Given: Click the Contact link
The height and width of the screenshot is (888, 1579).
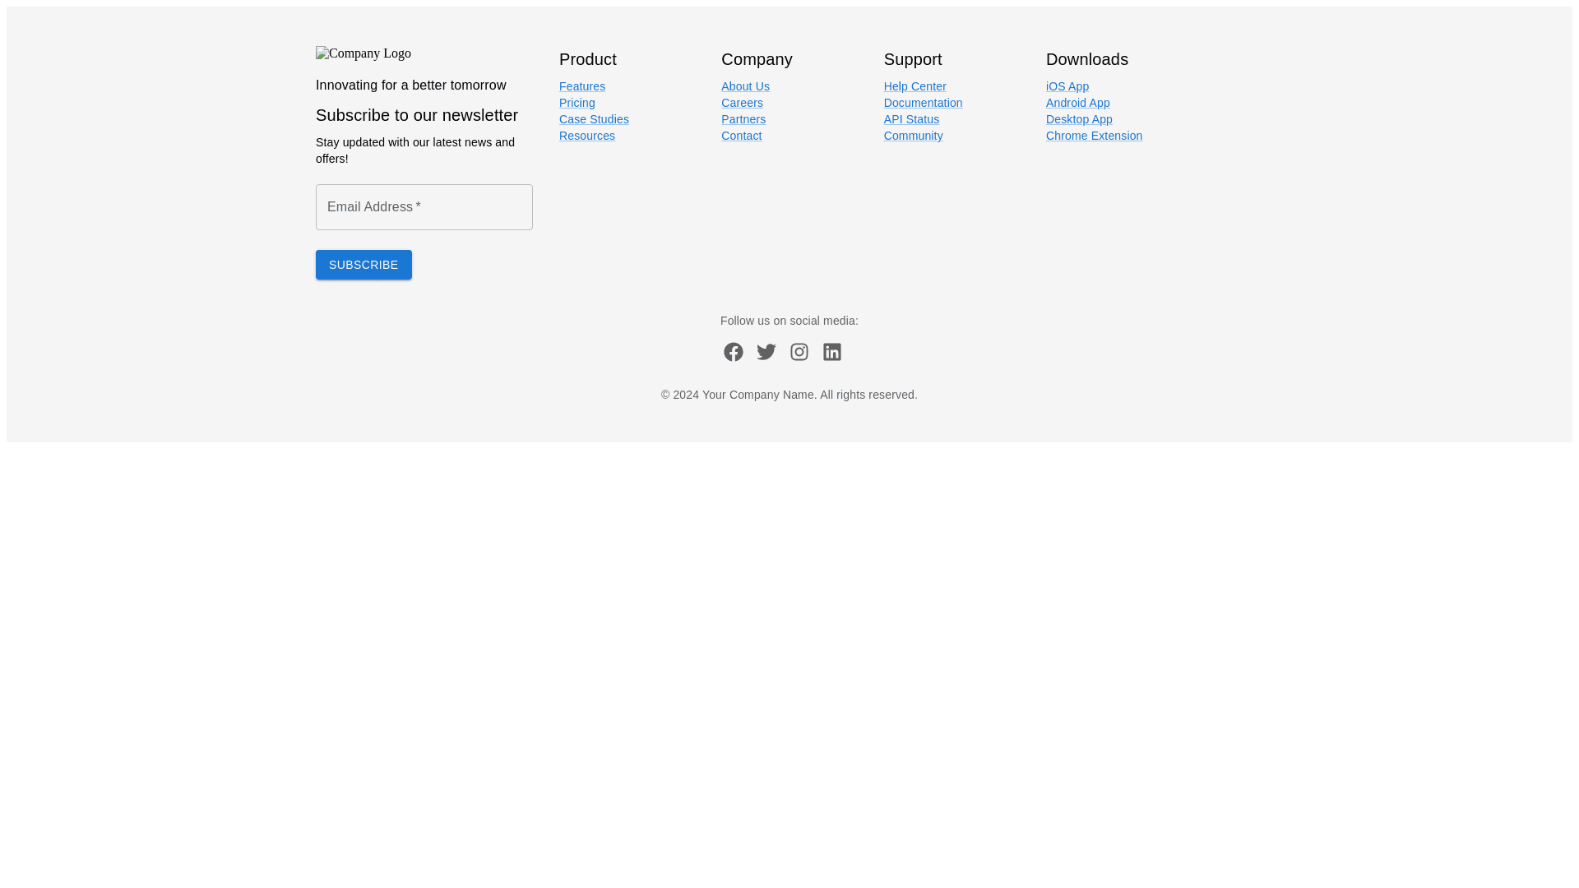Looking at the screenshot, I should tap(740, 136).
